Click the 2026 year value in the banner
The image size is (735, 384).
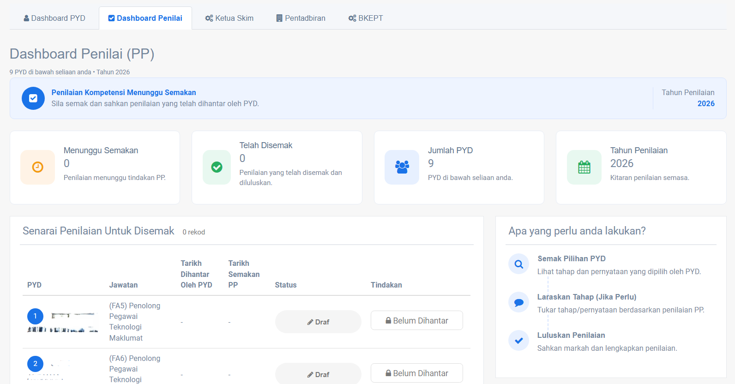pyautogui.click(x=706, y=103)
